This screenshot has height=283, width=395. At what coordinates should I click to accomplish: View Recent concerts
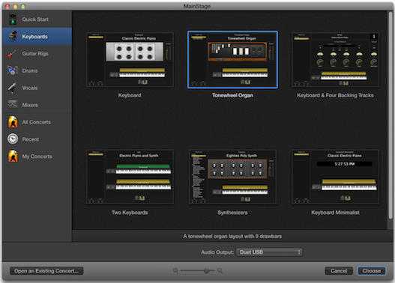[x=37, y=139]
